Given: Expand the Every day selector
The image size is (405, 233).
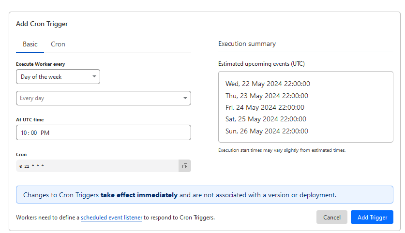Looking at the screenshot, I should click(x=104, y=98).
